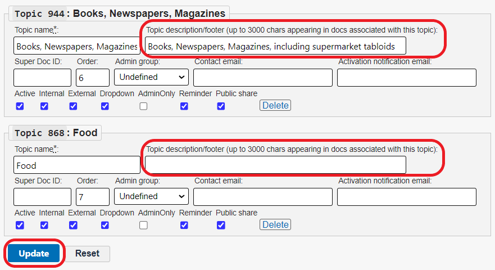Viewport: 495px width, 270px height.
Task: Click the Update button
Action: pyautogui.click(x=34, y=253)
